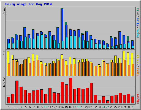Click the Files legend label
The image size is (141, 110).
point(138,22)
